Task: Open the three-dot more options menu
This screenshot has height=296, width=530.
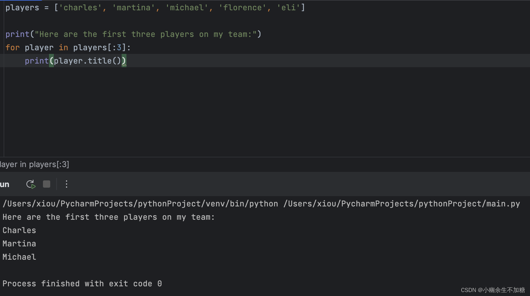Action: click(x=67, y=184)
